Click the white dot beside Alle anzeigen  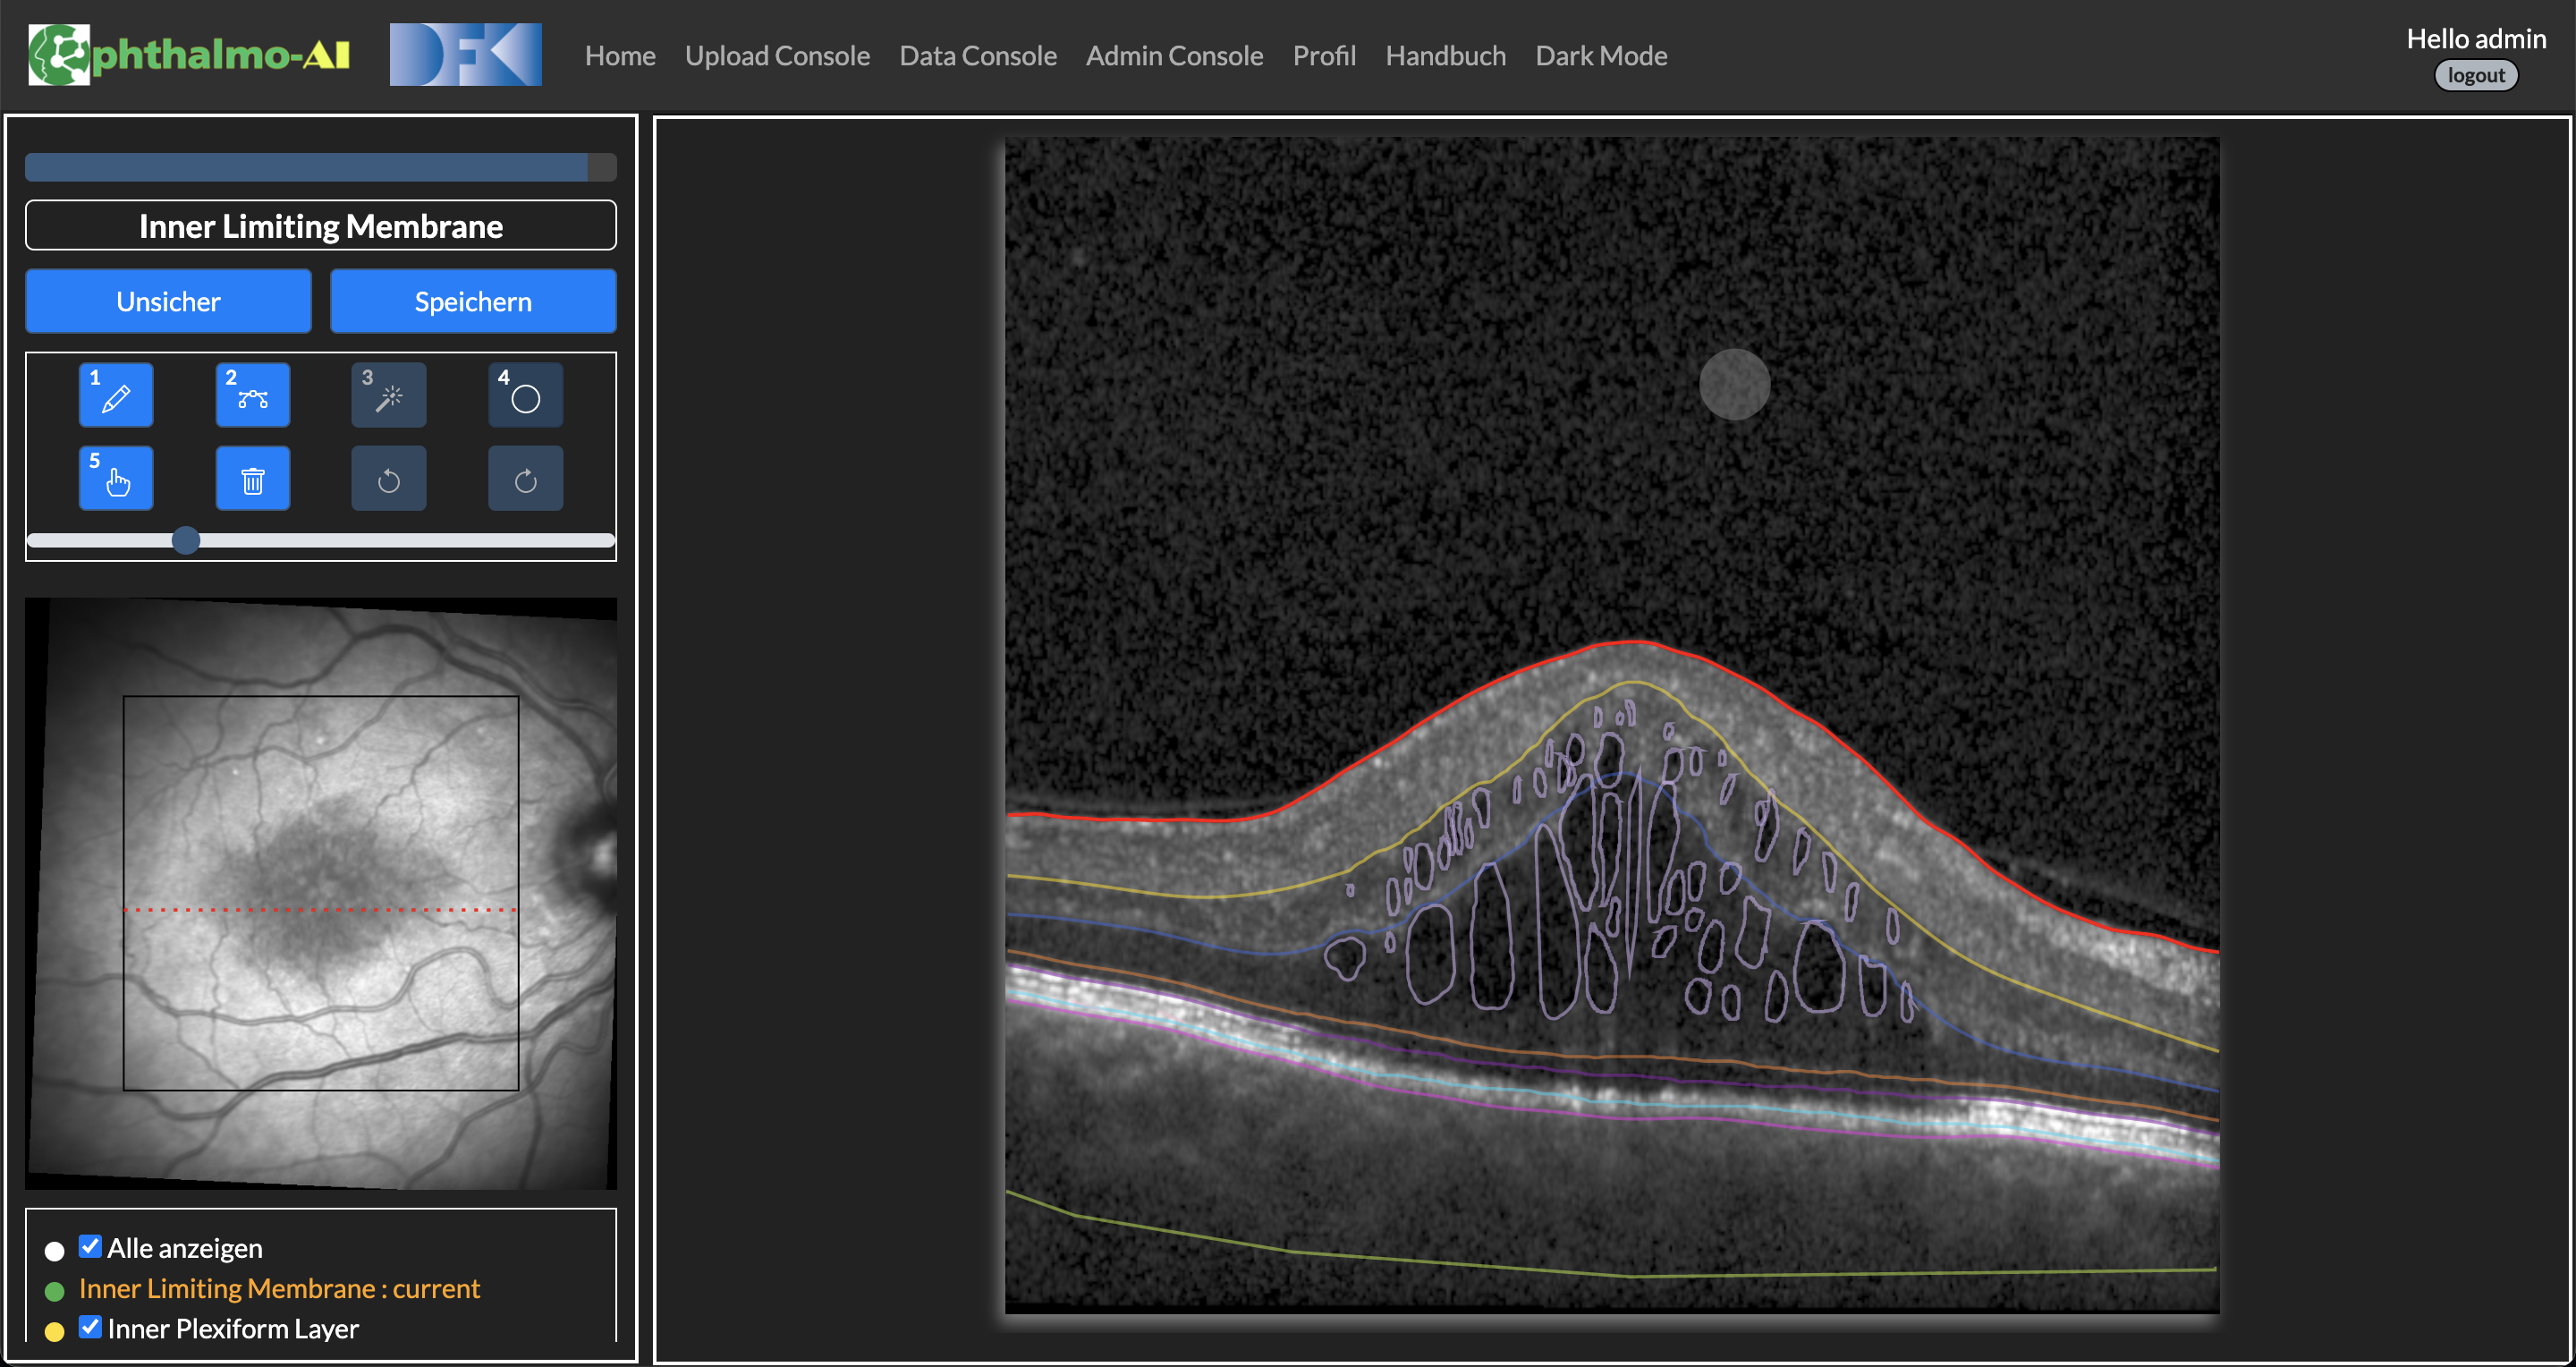pyautogui.click(x=55, y=1250)
